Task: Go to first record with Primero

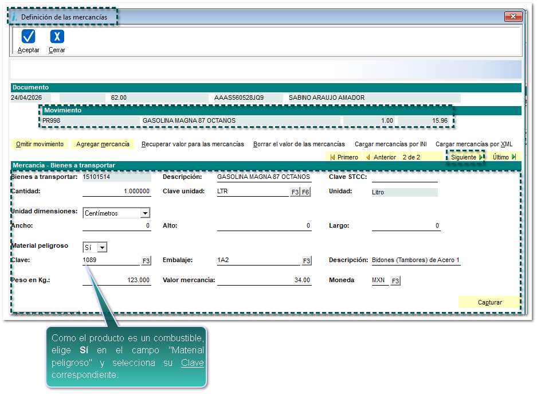Action: click(x=344, y=157)
